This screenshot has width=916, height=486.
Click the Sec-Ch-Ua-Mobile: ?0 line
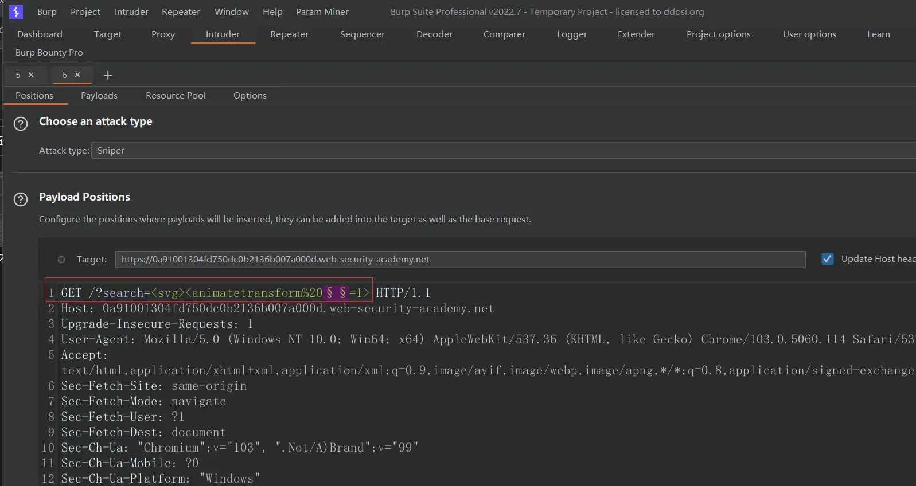click(130, 463)
